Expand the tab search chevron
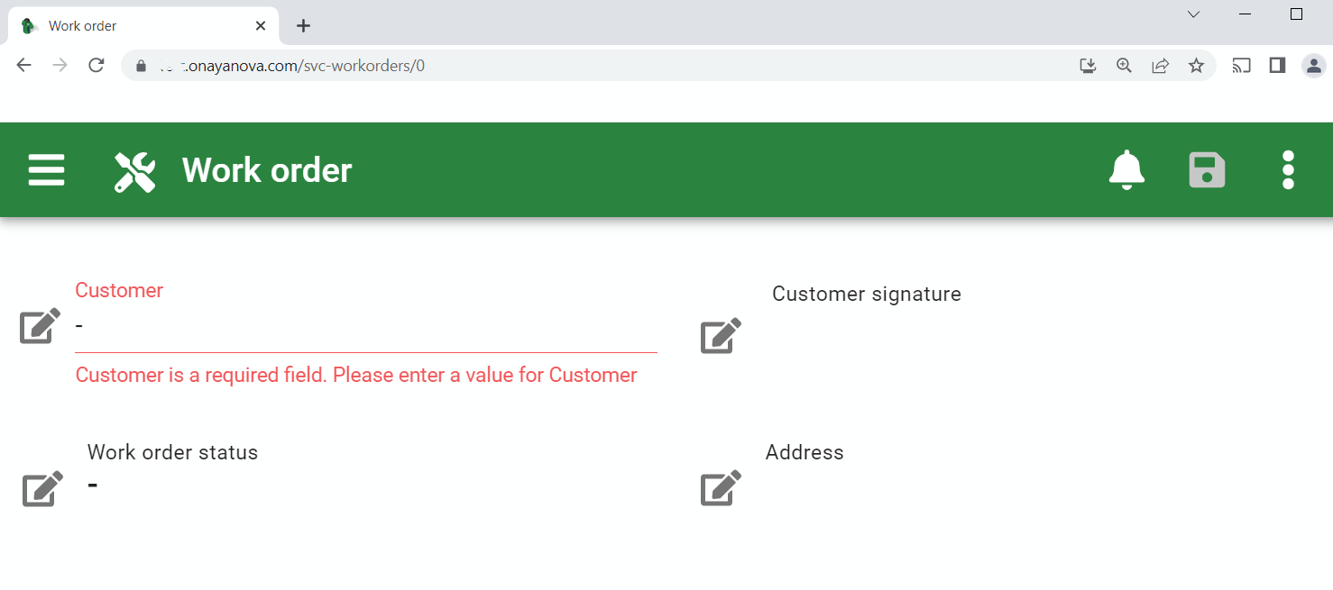1333x590 pixels. 1193,14
